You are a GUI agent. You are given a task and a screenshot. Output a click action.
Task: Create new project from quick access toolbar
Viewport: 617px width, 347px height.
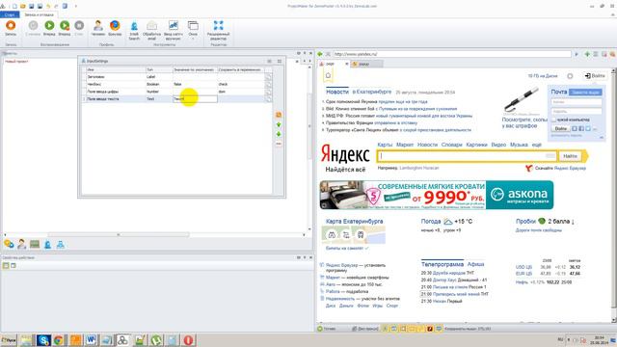(14, 7)
